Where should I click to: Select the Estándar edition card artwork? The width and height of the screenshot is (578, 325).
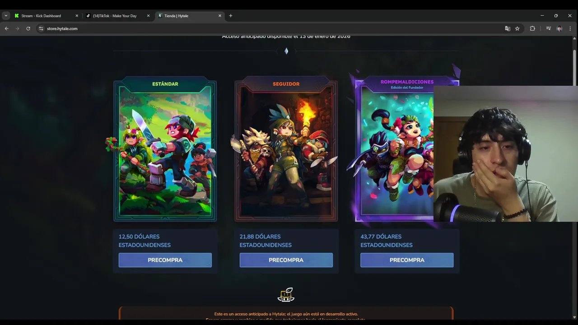click(165, 151)
